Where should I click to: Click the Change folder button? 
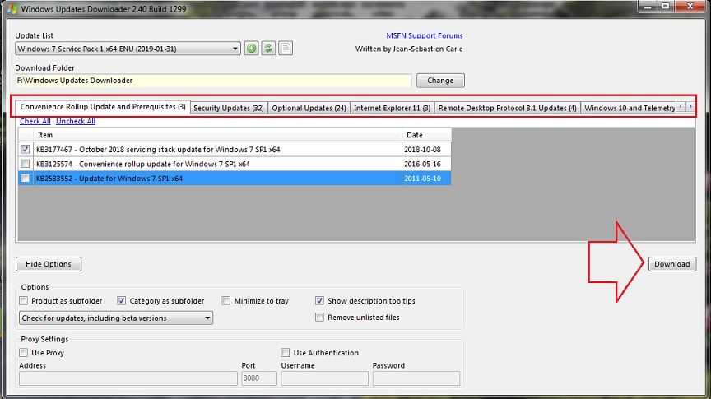click(440, 81)
